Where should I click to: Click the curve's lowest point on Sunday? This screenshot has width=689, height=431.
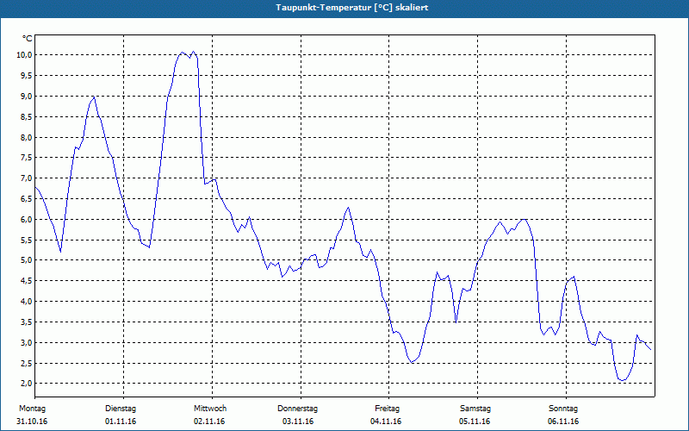click(x=623, y=380)
